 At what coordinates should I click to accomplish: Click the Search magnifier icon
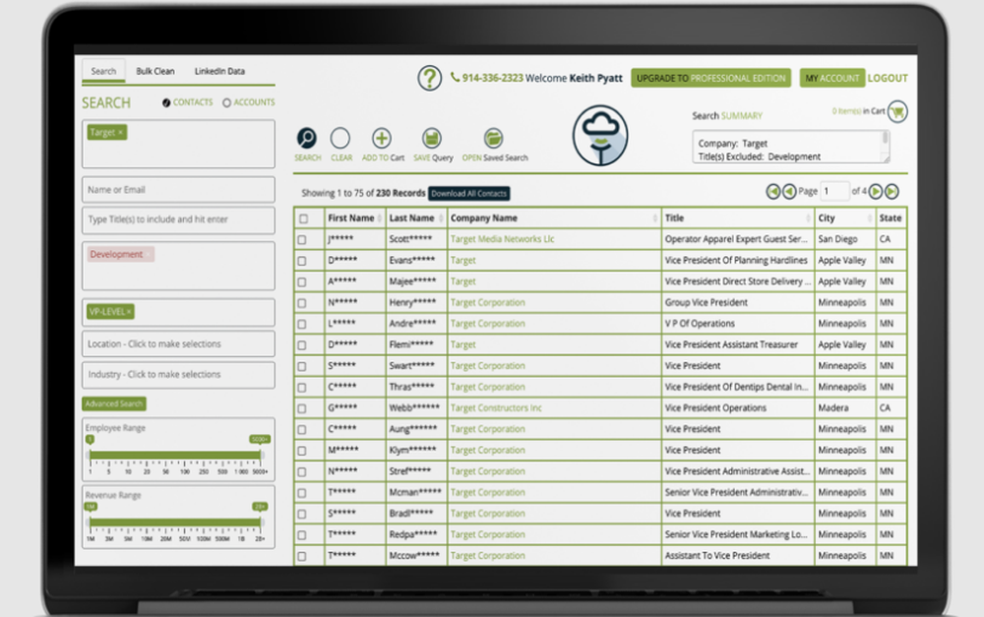[x=307, y=138]
